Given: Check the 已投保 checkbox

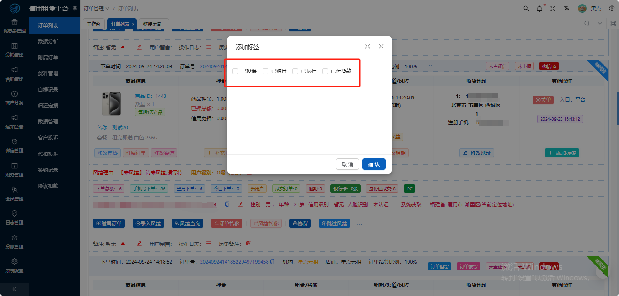Looking at the screenshot, I should (x=236, y=71).
